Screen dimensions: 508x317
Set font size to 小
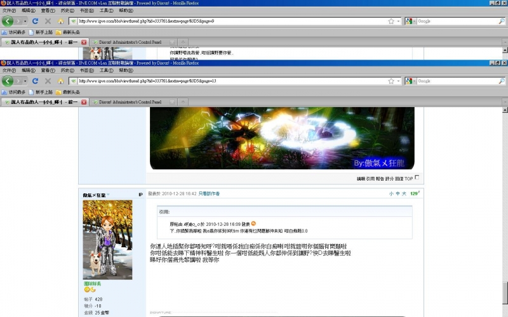pos(391,193)
